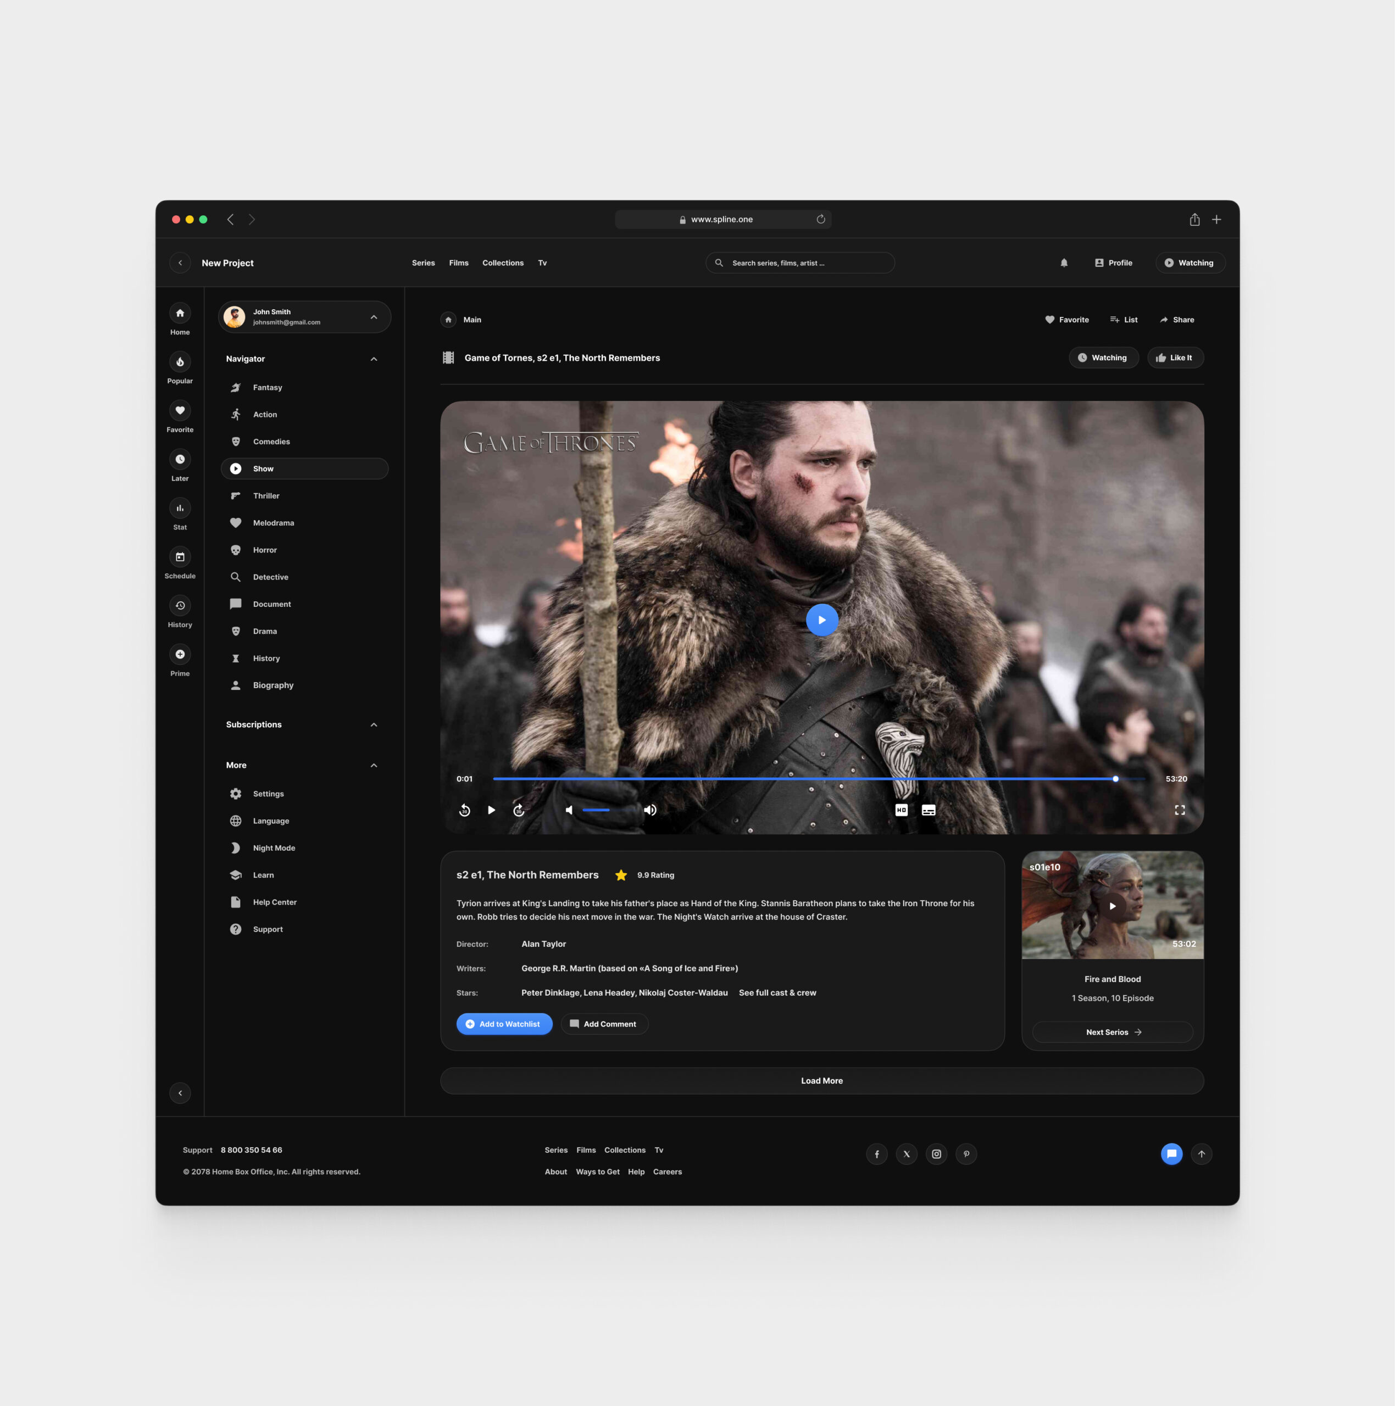Click the blue volume level slider
The height and width of the screenshot is (1406, 1395).
tap(596, 810)
